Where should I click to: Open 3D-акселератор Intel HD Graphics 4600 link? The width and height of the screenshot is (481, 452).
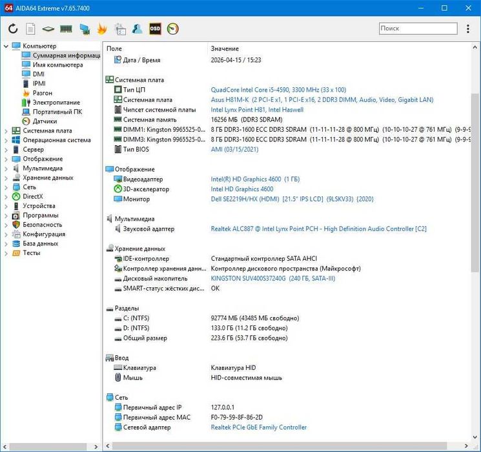point(242,189)
